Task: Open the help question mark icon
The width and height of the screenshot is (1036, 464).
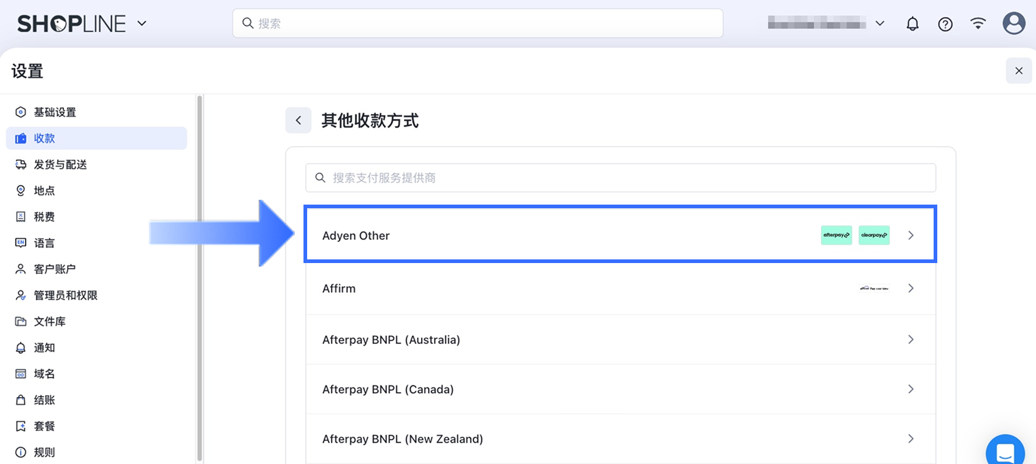Action: point(945,24)
